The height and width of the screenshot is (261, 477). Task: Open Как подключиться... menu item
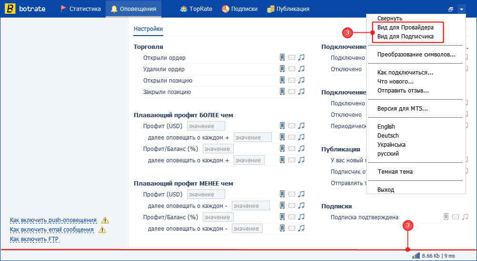405,73
